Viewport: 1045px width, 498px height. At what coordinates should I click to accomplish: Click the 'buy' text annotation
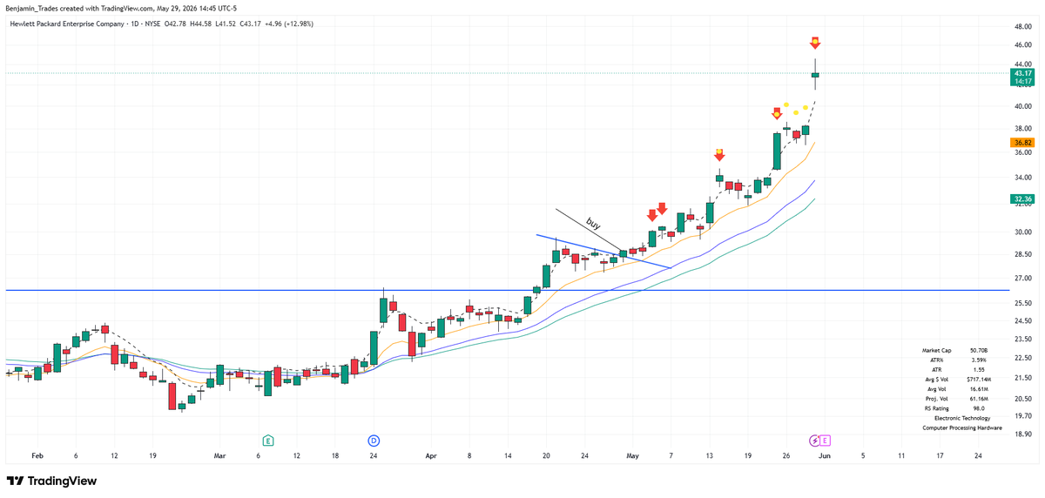pyautogui.click(x=593, y=223)
